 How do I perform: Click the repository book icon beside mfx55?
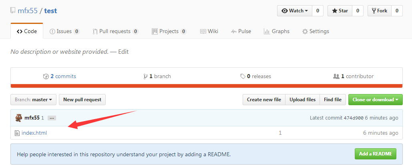(x=13, y=11)
